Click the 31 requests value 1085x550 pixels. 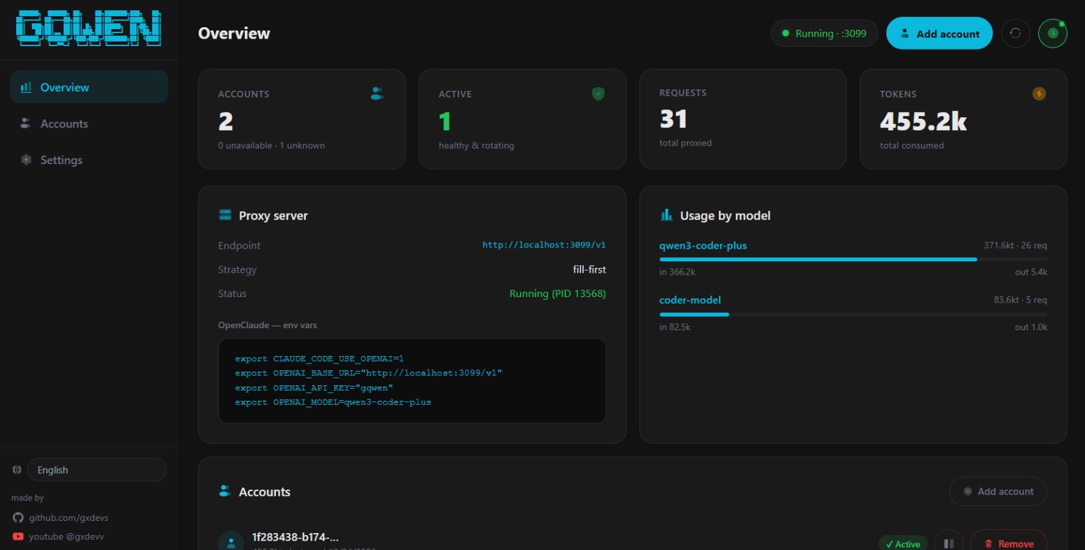673,119
